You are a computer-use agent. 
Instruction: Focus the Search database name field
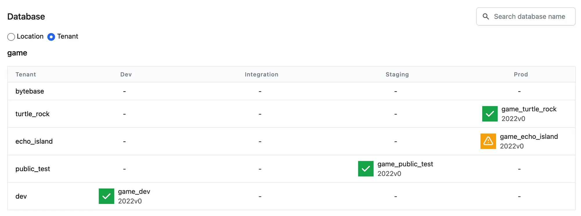(x=526, y=17)
